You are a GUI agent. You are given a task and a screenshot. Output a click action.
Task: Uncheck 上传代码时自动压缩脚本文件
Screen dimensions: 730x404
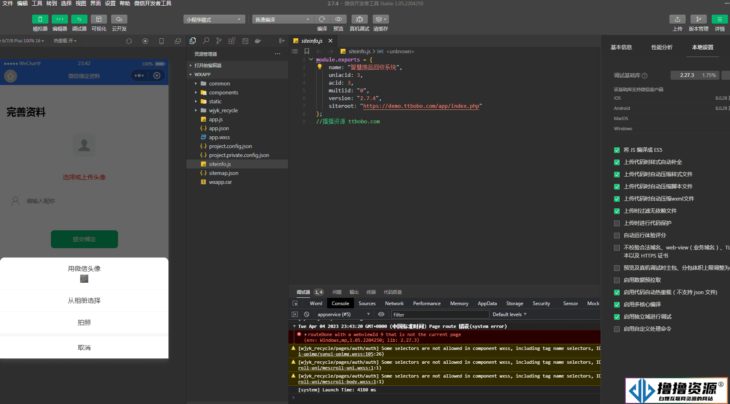click(617, 187)
